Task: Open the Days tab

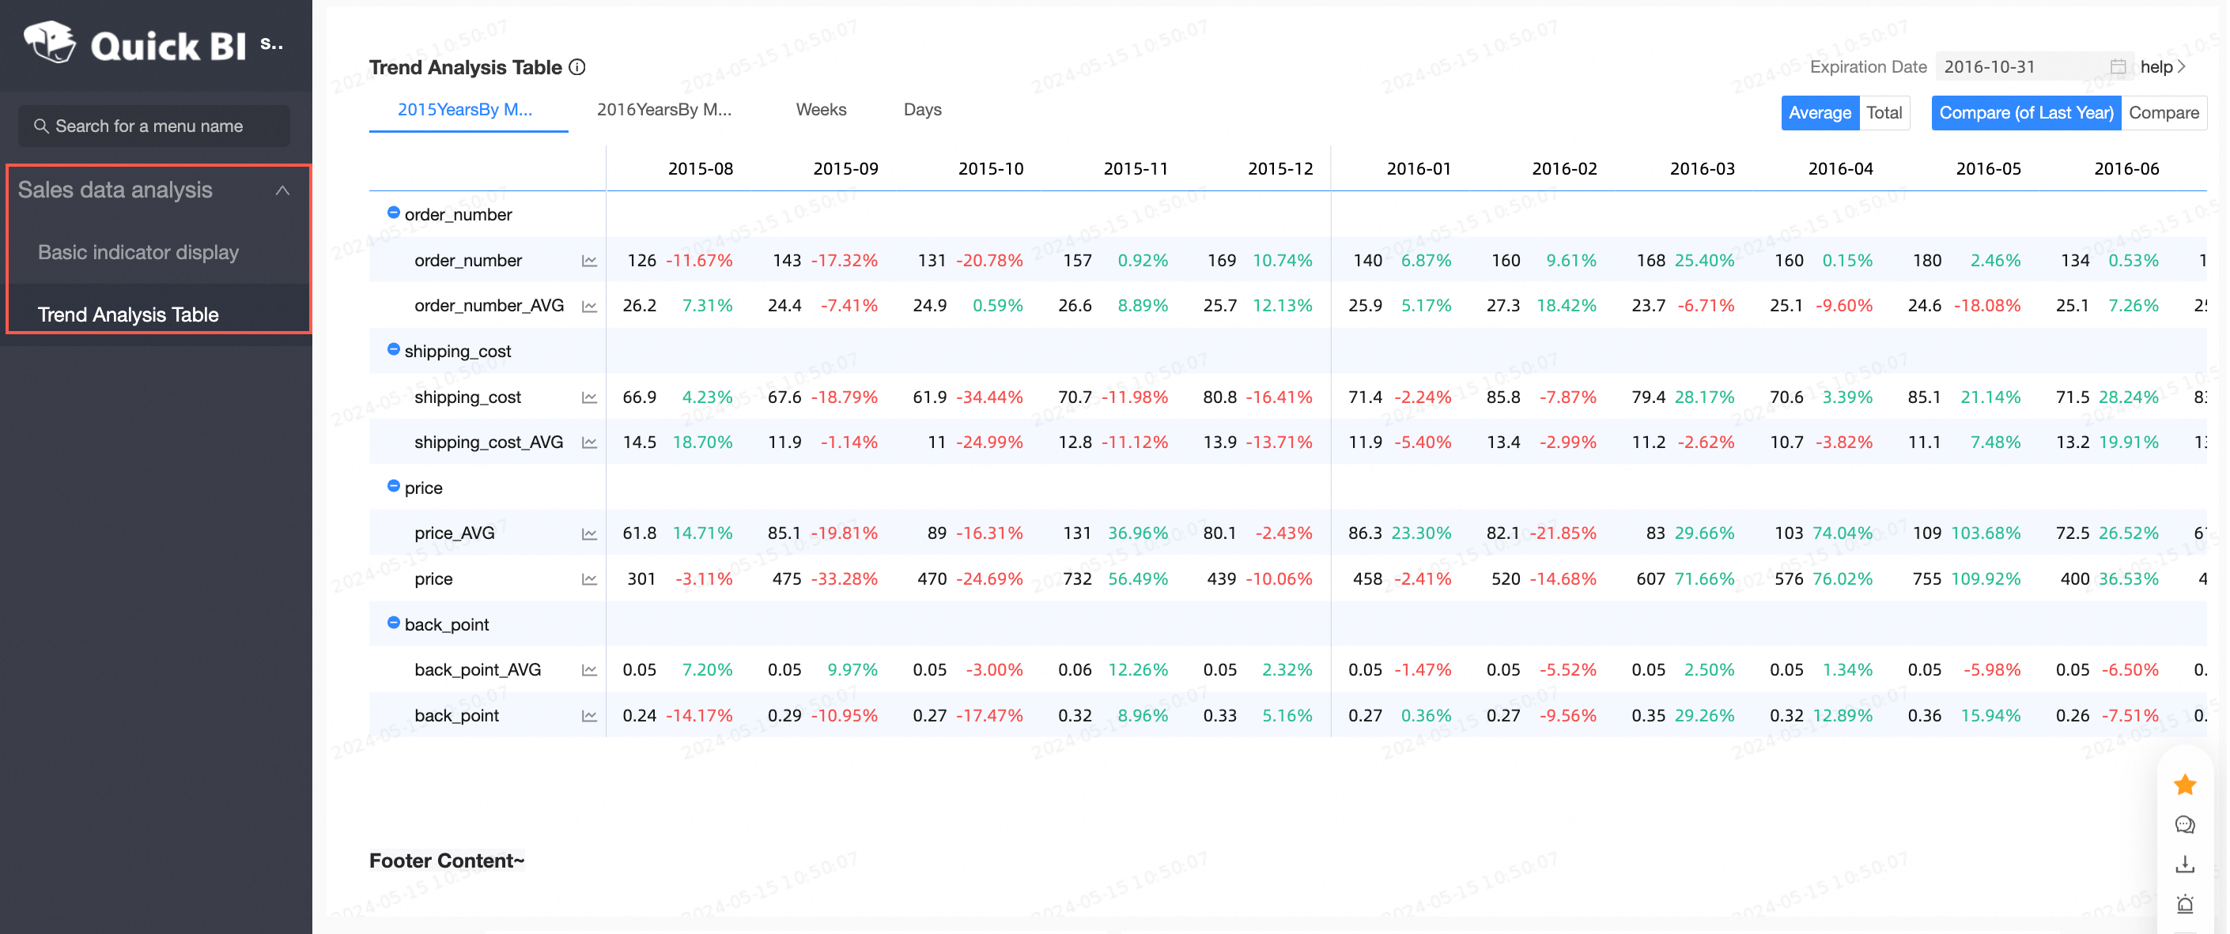Action: pos(922,110)
